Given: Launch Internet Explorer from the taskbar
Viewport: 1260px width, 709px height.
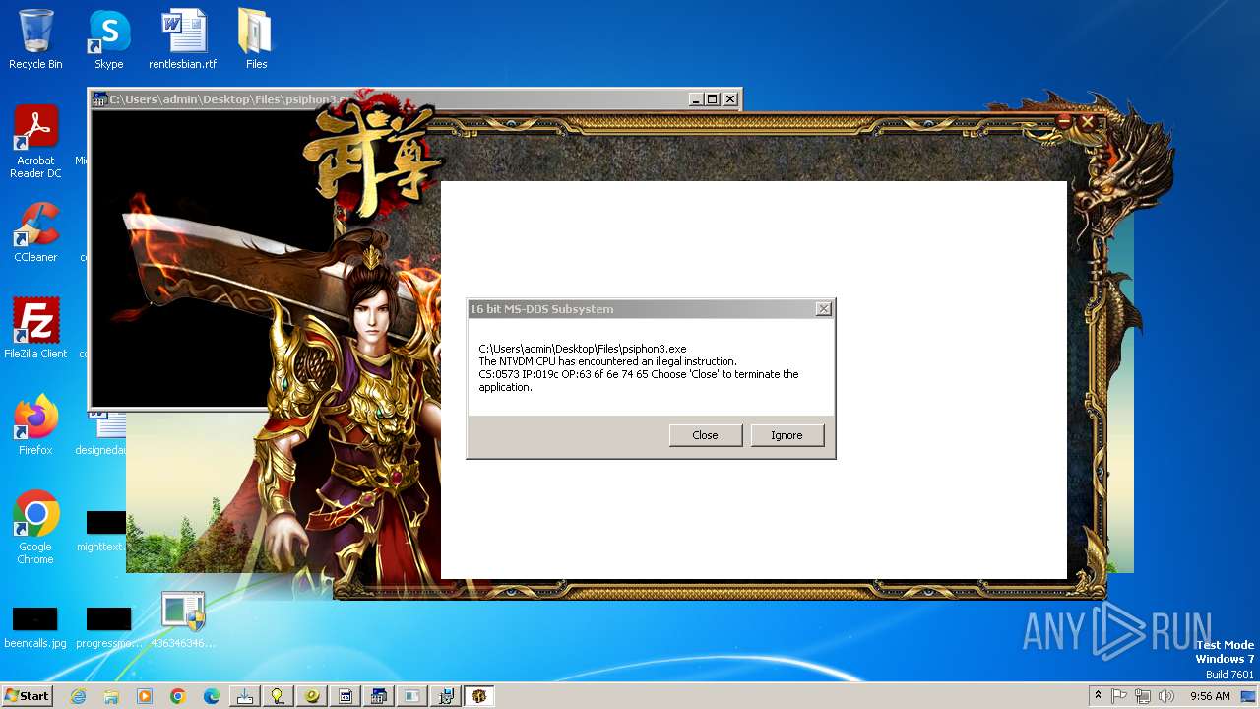Looking at the screenshot, I should tap(78, 696).
